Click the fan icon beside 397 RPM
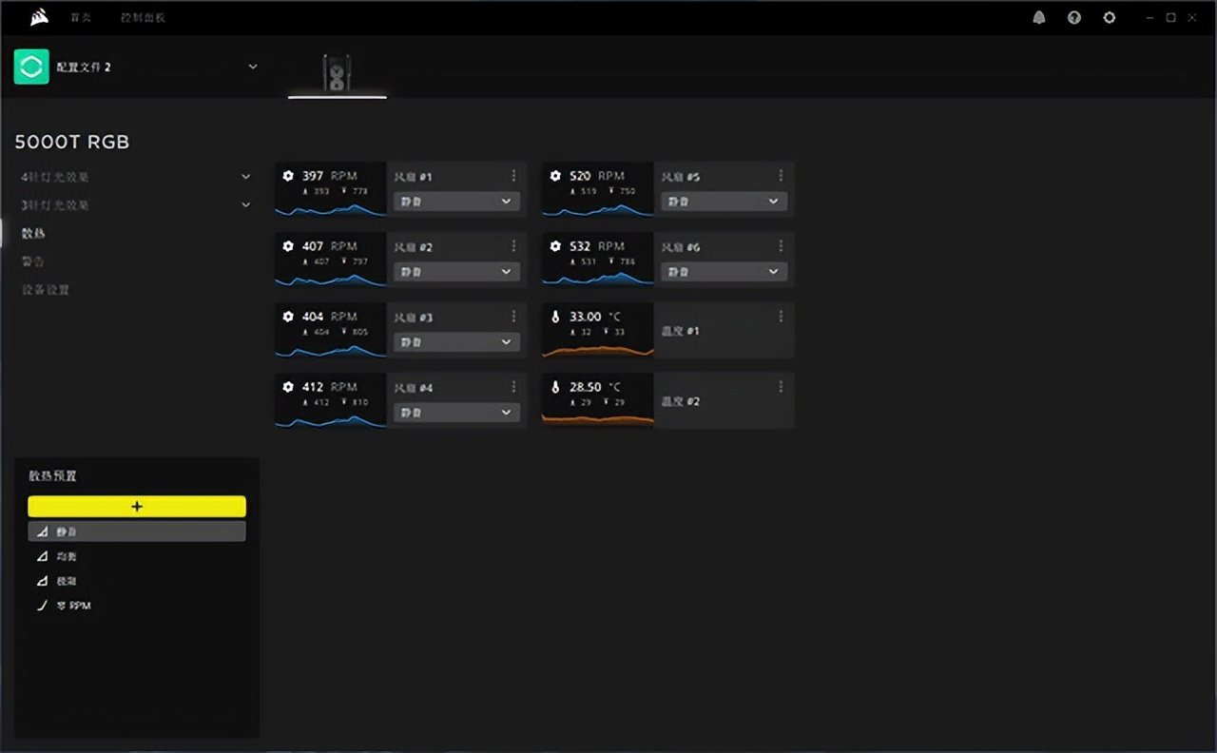The height and width of the screenshot is (753, 1217). (288, 176)
